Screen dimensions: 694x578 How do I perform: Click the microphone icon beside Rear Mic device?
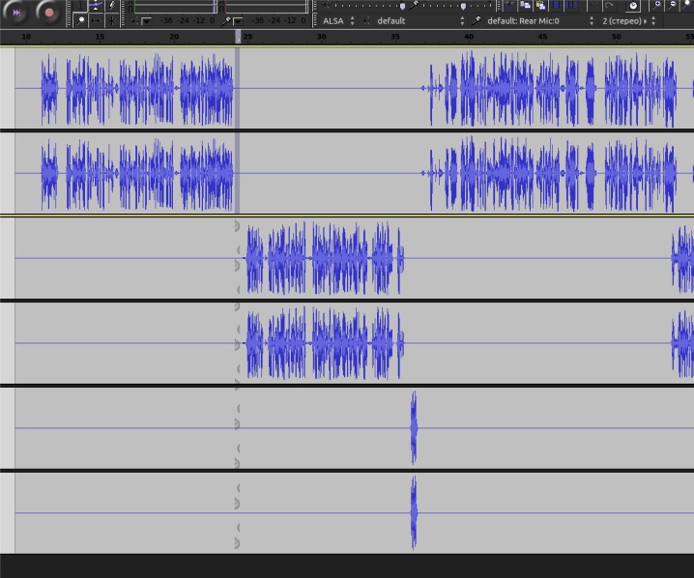477,21
